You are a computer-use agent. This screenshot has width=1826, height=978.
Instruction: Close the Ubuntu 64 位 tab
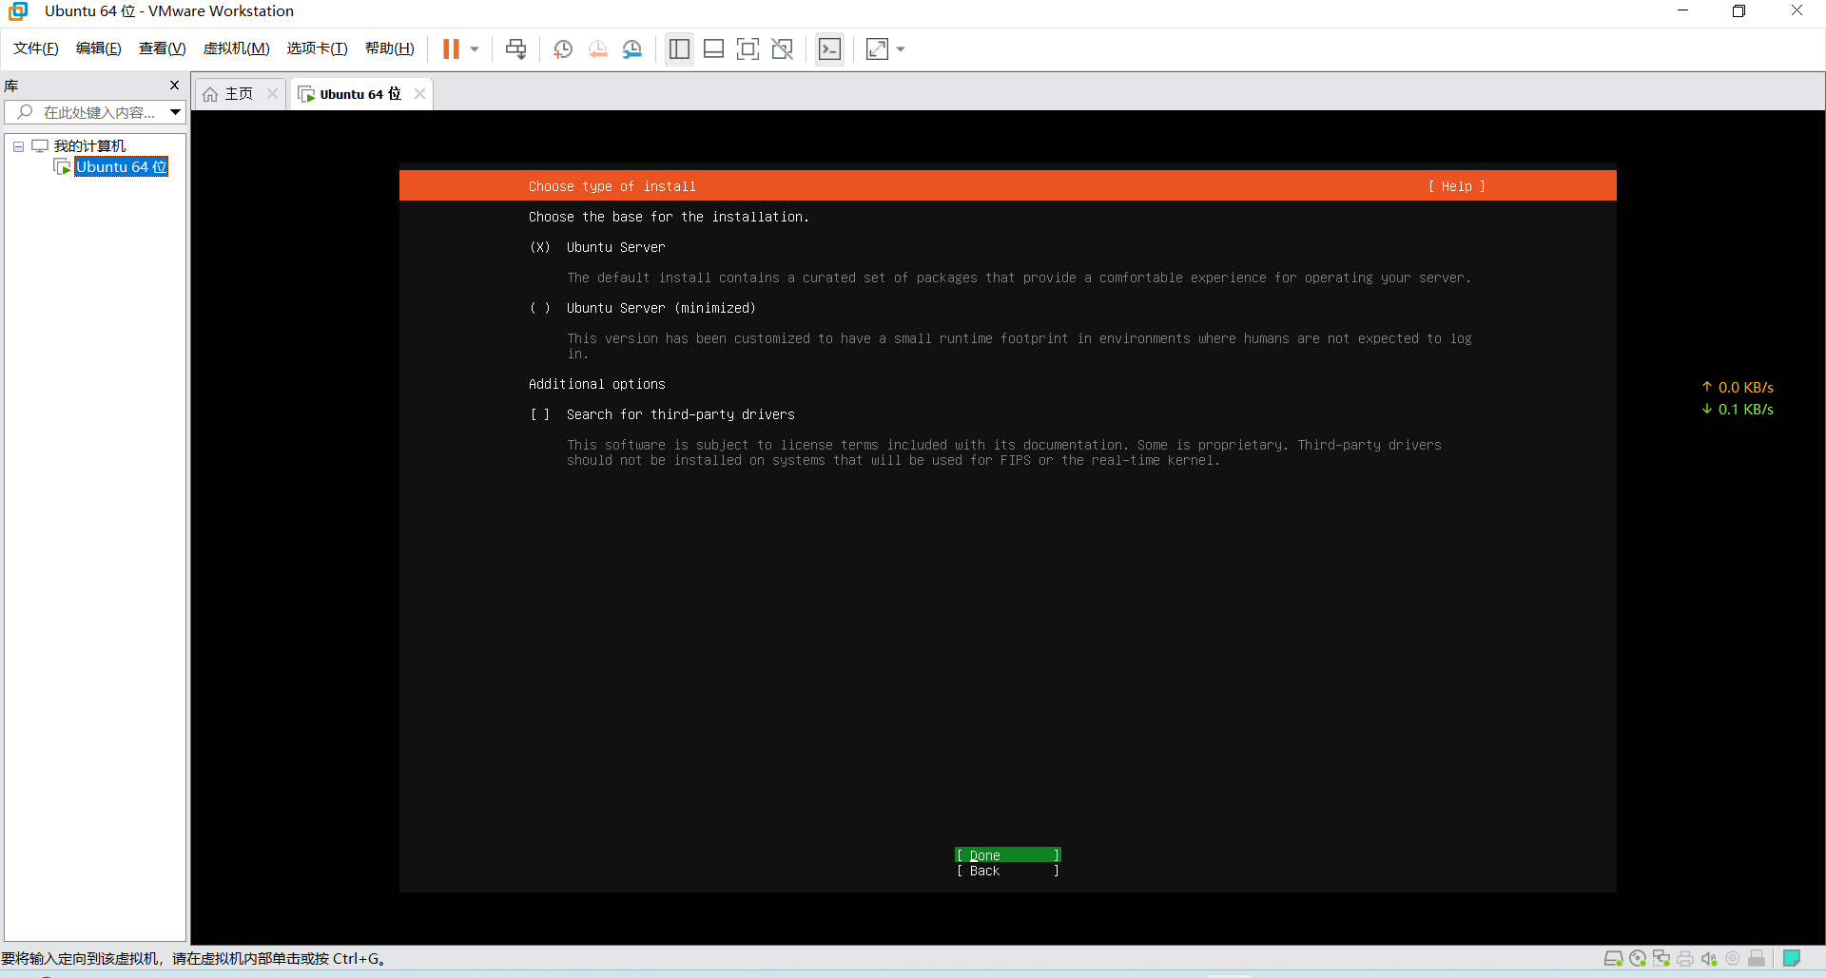[x=419, y=93]
